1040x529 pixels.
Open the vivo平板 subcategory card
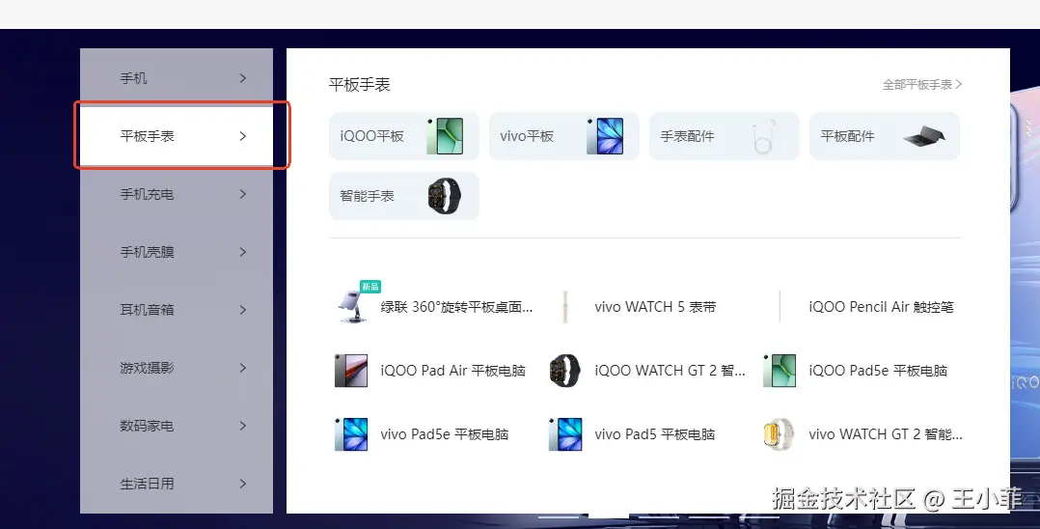pyautogui.click(x=563, y=136)
